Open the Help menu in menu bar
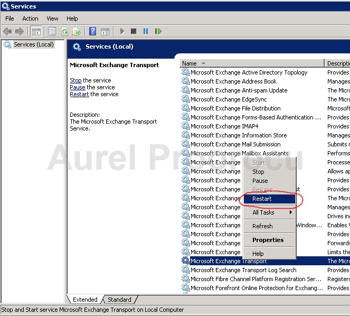Image resolution: width=350 pixels, height=316 pixels. (x=72, y=18)
